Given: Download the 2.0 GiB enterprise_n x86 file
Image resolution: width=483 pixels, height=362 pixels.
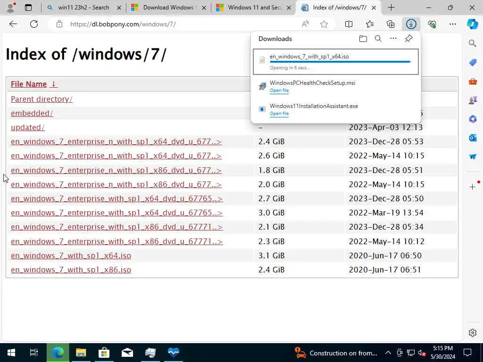Looking at the screenshot, I should (116, 184).
